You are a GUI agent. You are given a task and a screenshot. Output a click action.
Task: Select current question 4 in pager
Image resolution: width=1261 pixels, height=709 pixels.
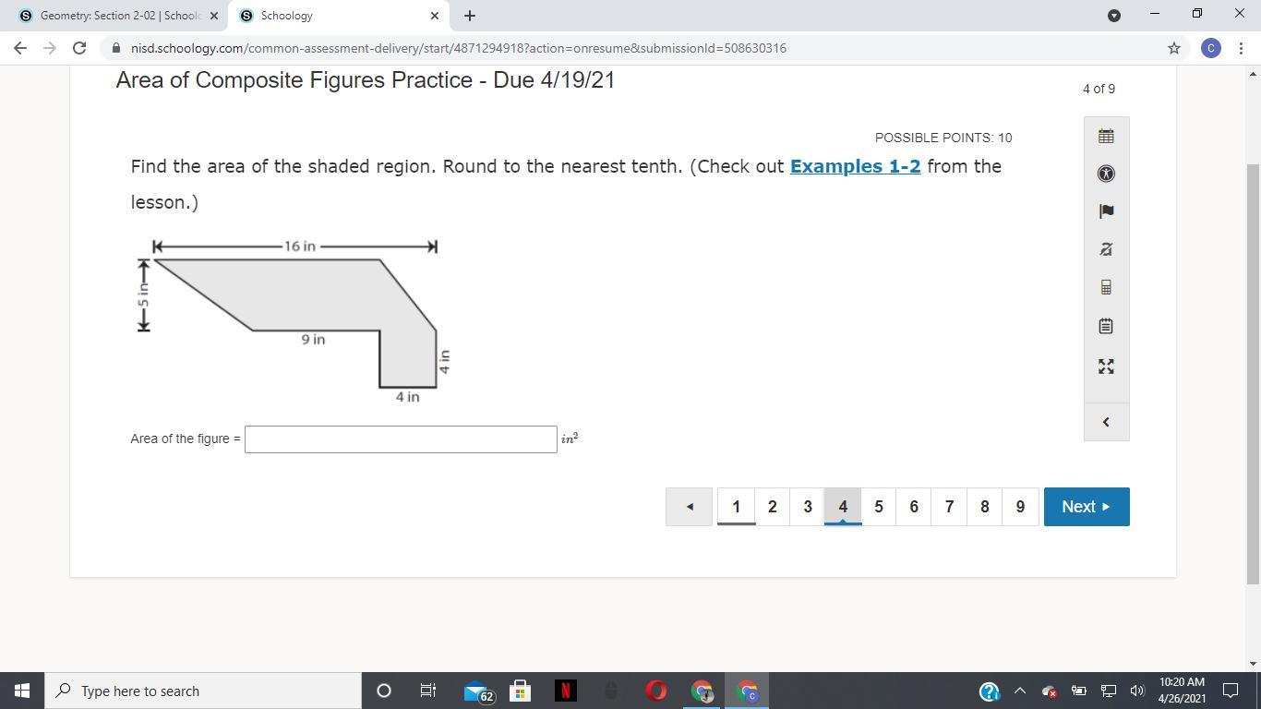point(843,507)
